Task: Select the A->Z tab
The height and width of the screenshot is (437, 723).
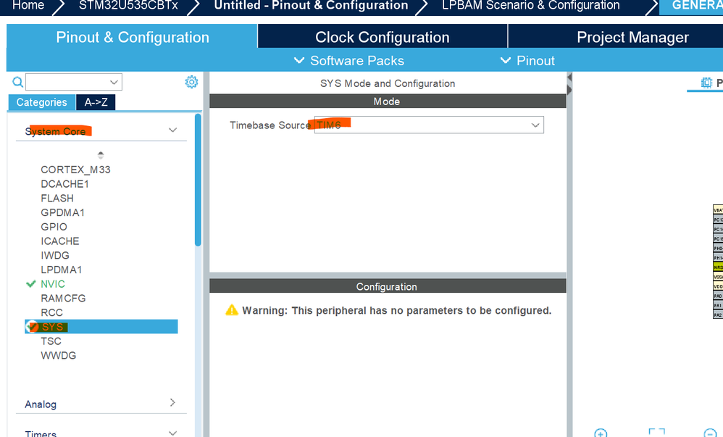Action: (96, 102)
